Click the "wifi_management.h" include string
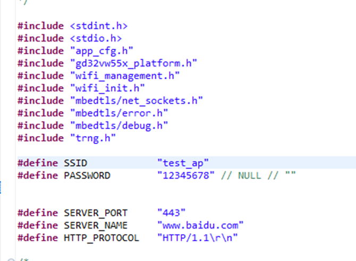The width and height of the screenshot is (356, 261). pyautogui.click(x=124, y=75)
